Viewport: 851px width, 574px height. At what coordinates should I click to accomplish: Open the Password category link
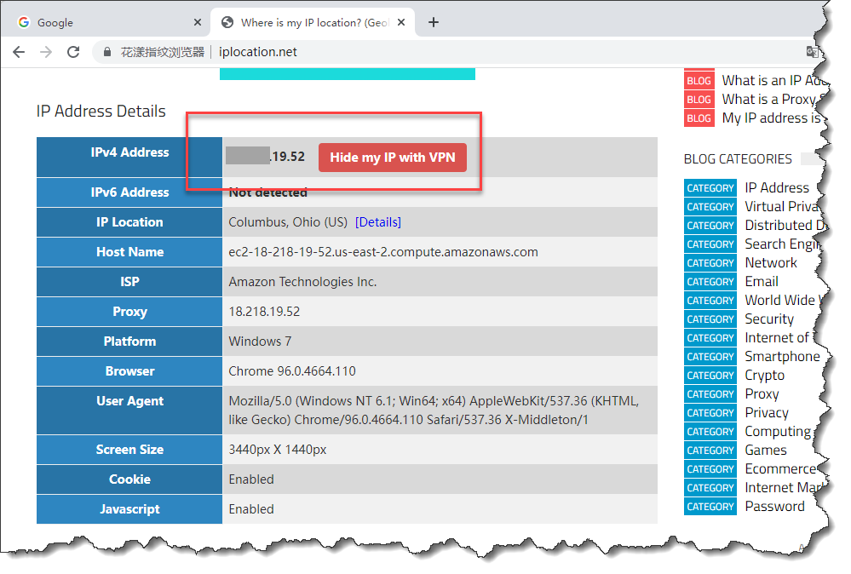click(774, 506)
